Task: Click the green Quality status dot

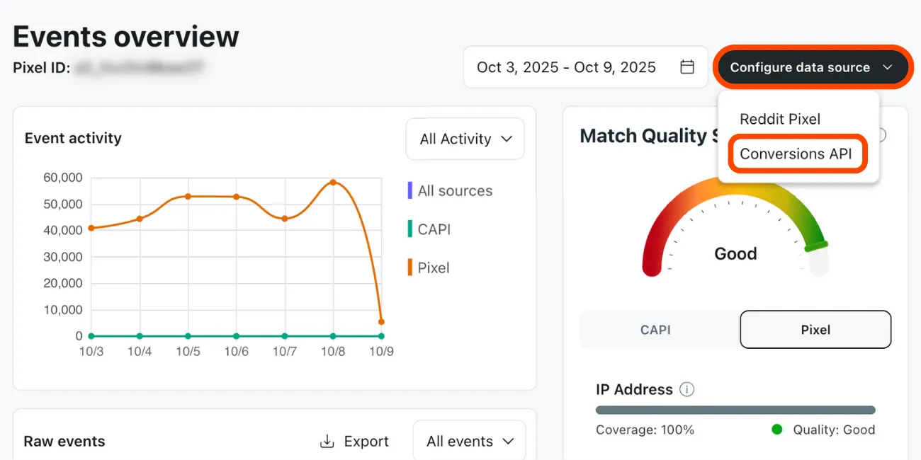Action: click(x=776, y=430)
